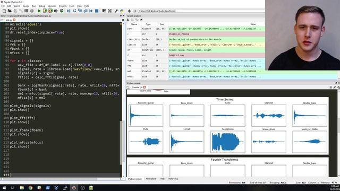This screenshot has width=340, height=191.
Task: Re-run last script toolbar icon
Action: tap(62, 11)
